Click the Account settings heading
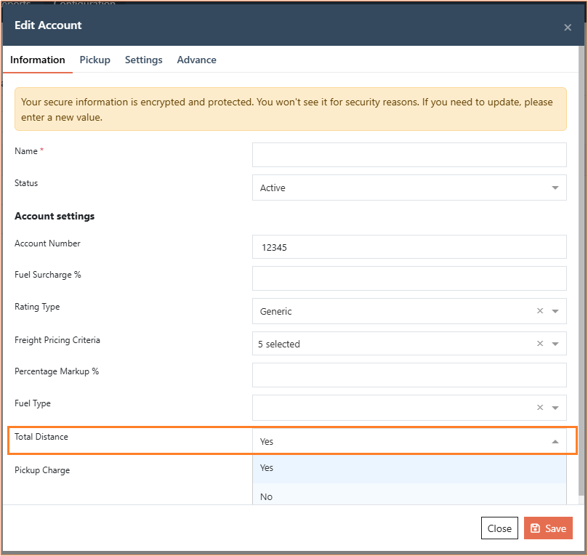588x556 pixels. pos(55,217)
